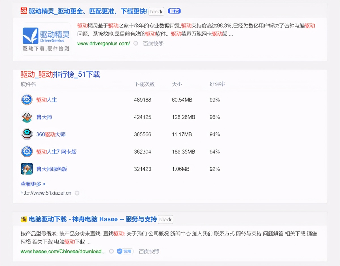Click the 驱动精灵 red favicon icon
The width and height of the screenshot is (340, 266).
(x=24, y=11)
